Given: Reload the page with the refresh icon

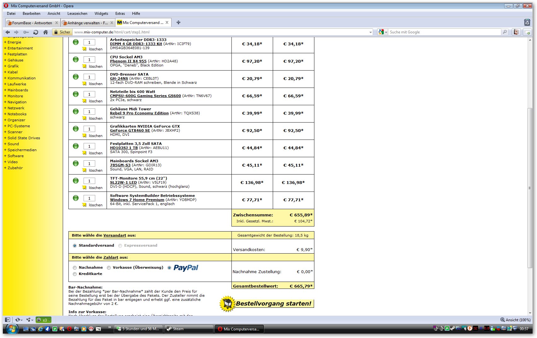Looking at the screenshot, I should pos(36,32).
